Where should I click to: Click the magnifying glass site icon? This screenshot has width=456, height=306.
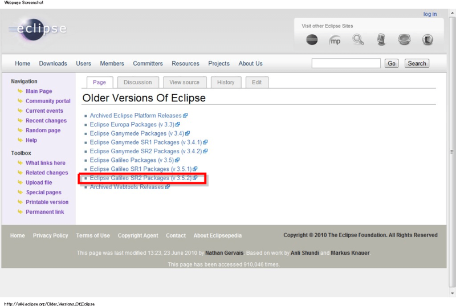[x=358, y=39]
